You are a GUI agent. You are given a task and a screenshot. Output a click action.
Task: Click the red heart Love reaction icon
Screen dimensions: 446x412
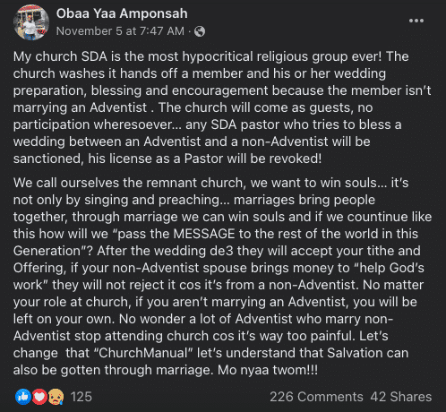coord(39,397)
